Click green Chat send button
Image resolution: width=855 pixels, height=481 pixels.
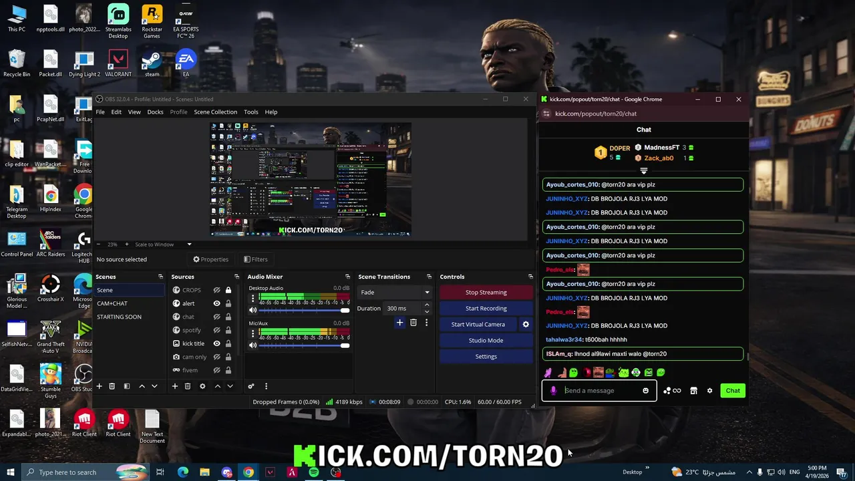click(x=733, y=391)
